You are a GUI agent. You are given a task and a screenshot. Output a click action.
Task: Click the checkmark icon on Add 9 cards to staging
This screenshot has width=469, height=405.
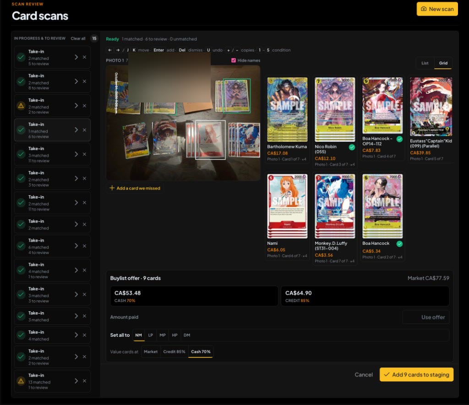(x=387, y=374)
